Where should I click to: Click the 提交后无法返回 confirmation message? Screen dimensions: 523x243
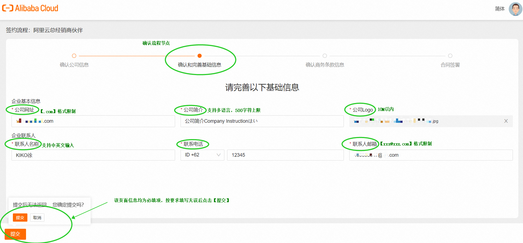point(48,205)
